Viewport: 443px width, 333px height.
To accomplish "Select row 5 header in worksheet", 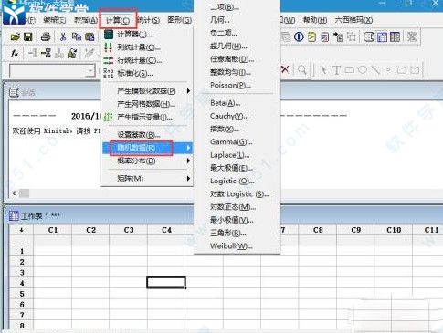I will 22,294.
